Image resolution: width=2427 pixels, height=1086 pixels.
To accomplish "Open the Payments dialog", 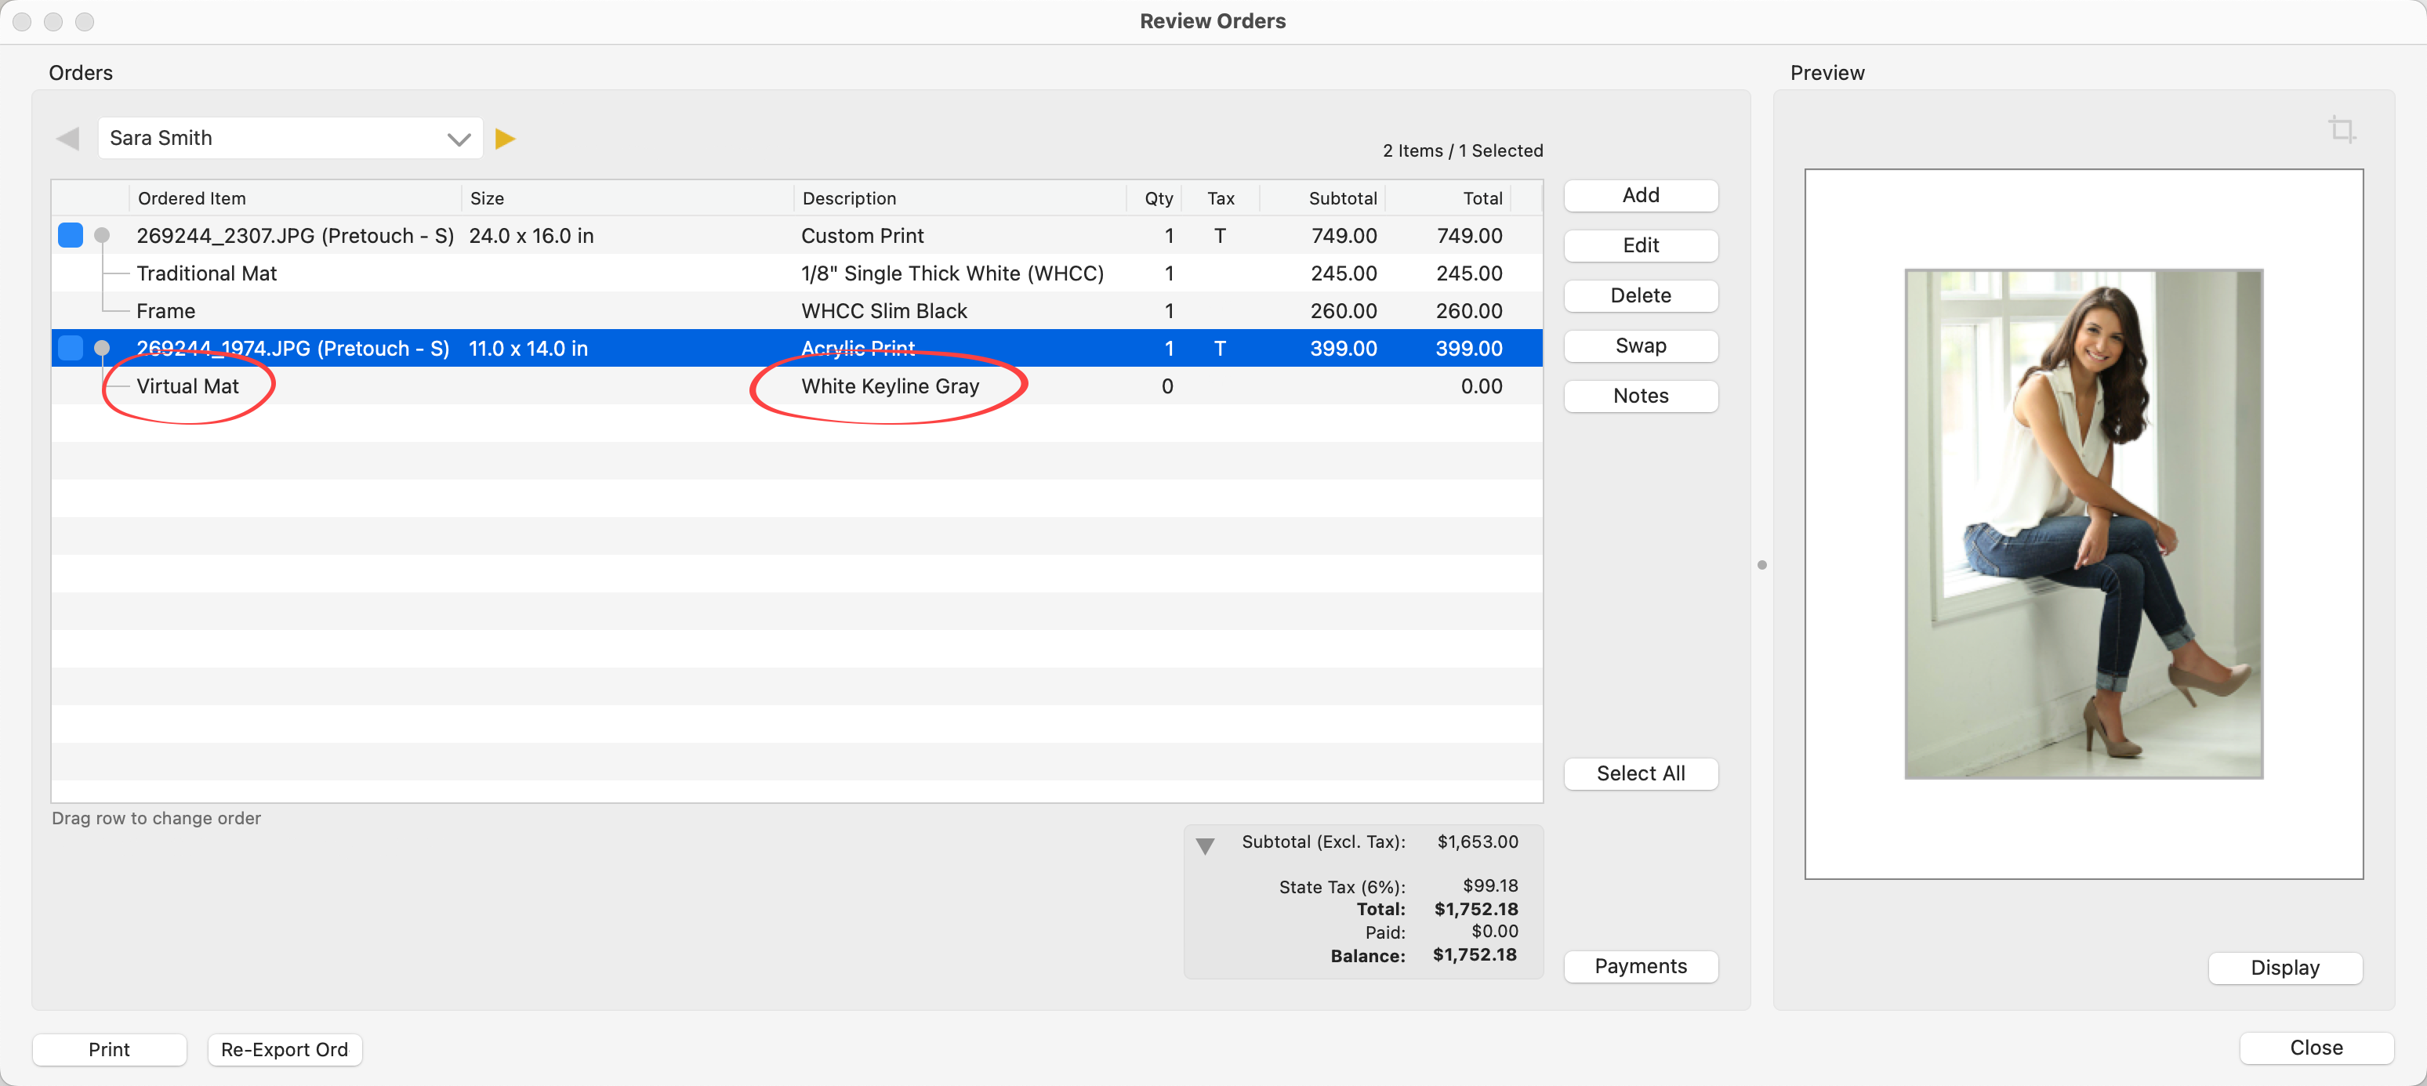I will coord(1639,965).
